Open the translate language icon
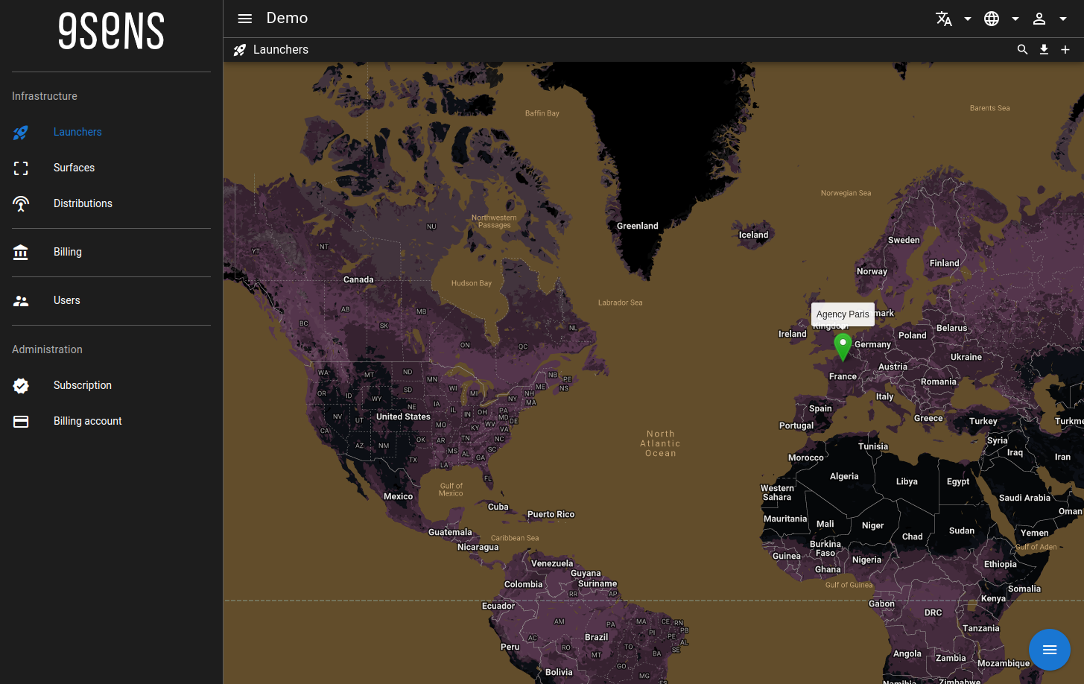Viewport: 1084px width, 684px height. click(944, 19)
